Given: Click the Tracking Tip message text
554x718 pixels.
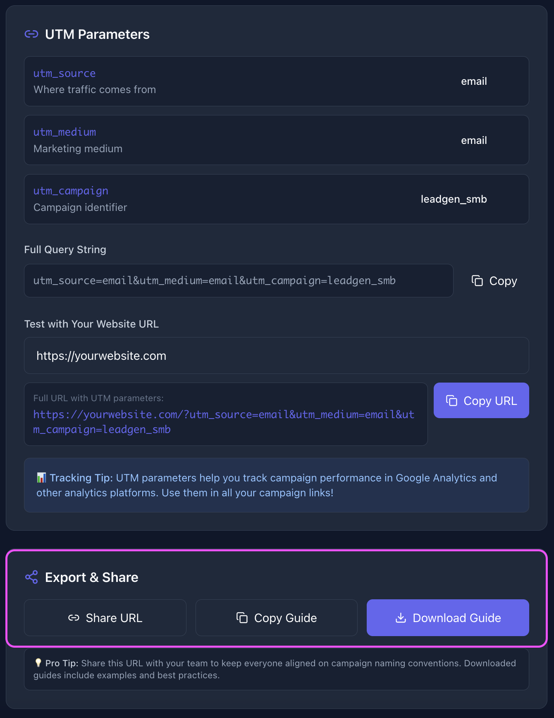Looking at the screenshot, I should [x=273, y=486].
